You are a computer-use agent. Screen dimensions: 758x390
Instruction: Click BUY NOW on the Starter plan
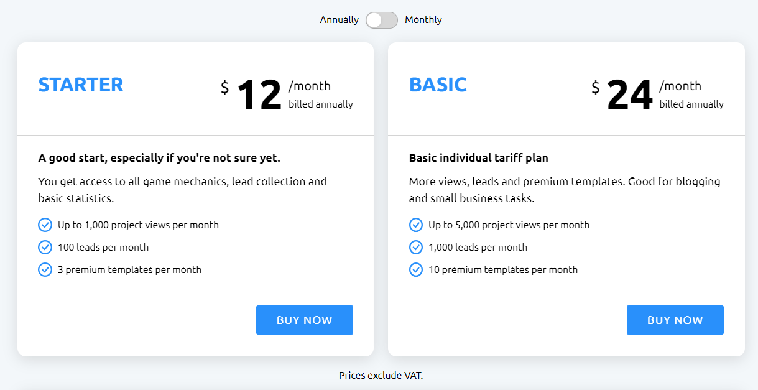(304, 320)
